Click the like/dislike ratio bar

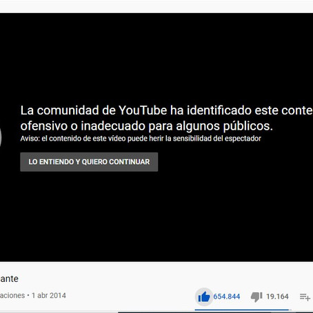pos(243,310)
